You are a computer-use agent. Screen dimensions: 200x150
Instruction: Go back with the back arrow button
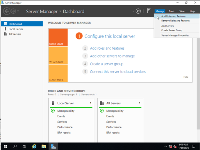[7, 11]
